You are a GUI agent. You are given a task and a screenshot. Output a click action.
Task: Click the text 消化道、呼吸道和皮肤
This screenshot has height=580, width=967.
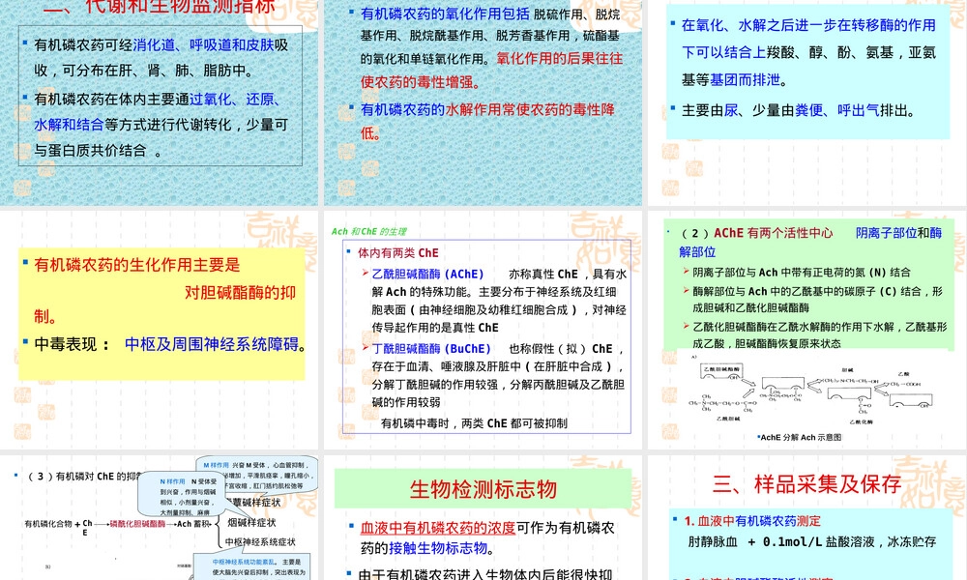203,45
